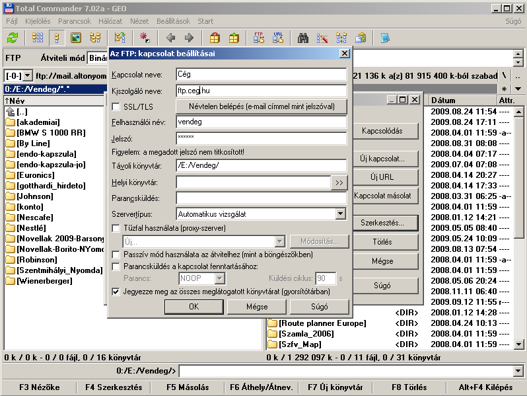Open the new URL connection toolbar icon

point(278,38)
